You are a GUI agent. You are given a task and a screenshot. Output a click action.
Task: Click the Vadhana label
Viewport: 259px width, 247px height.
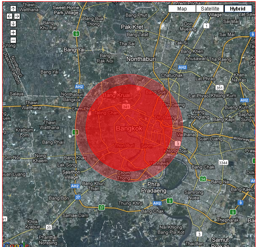[x=186, y=135]
